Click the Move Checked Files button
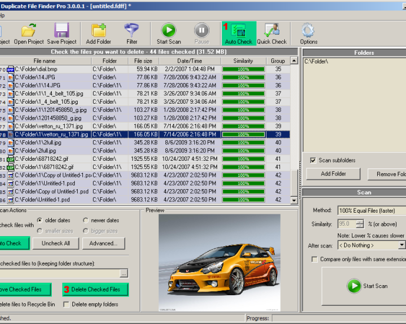The width and height of the screenshot is (406, 324). pyautogui.click(x=25, y=289)
